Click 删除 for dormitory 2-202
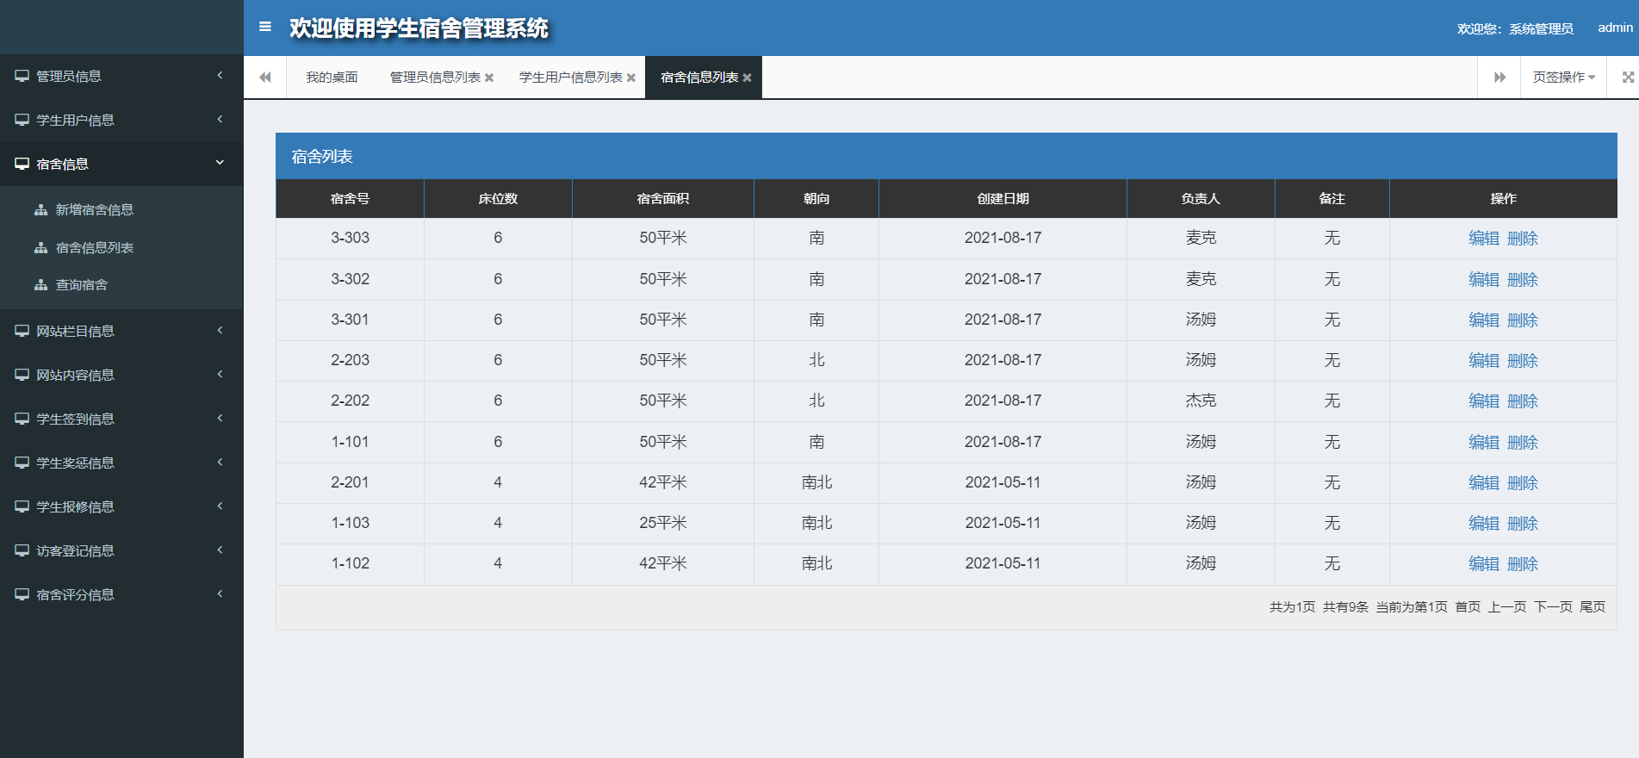Viewport: 1639px width, 758px height. [1523, 401]
